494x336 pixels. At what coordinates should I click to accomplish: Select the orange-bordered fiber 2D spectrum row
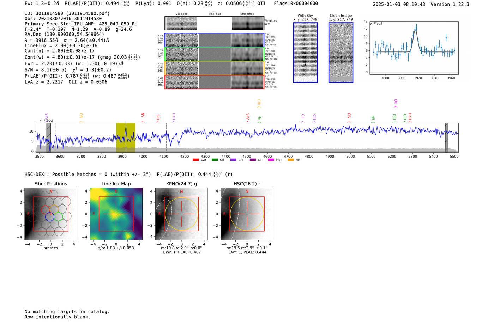(x=215, y=68)
